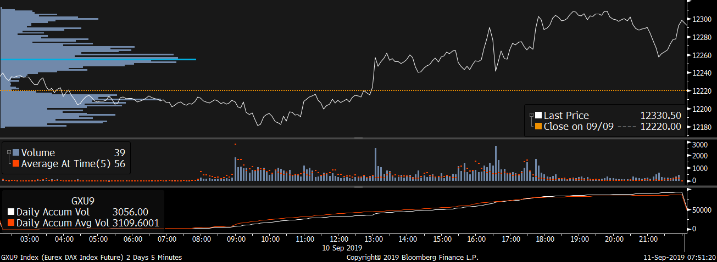Click the 12260 price axis label
The image size is (717, 262).
coord(702,55)
